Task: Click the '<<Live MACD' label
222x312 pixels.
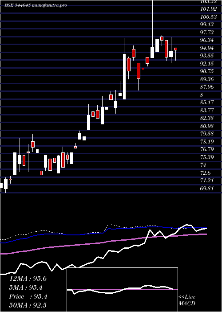Action: [187, 300]
